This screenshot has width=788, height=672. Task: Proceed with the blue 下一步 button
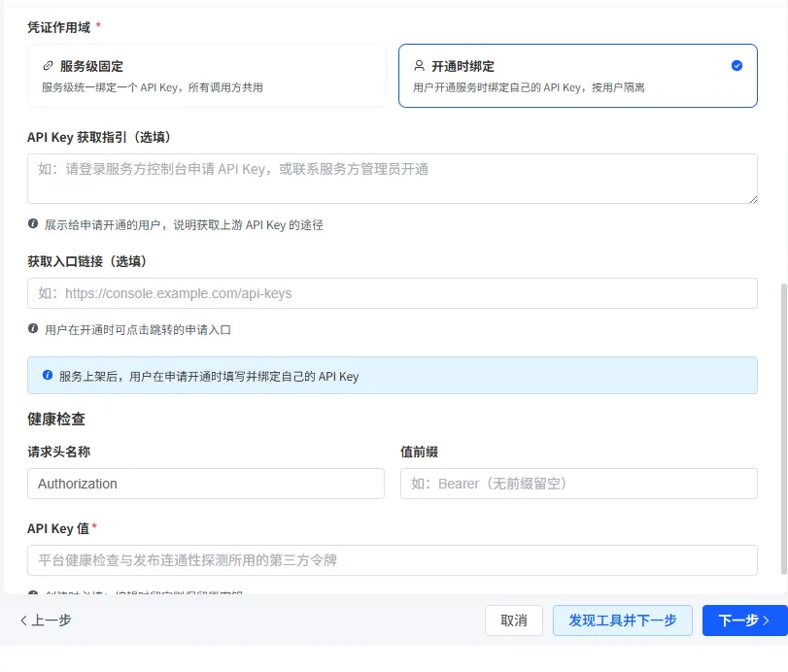pyautogui.click(x=744, y=621)
